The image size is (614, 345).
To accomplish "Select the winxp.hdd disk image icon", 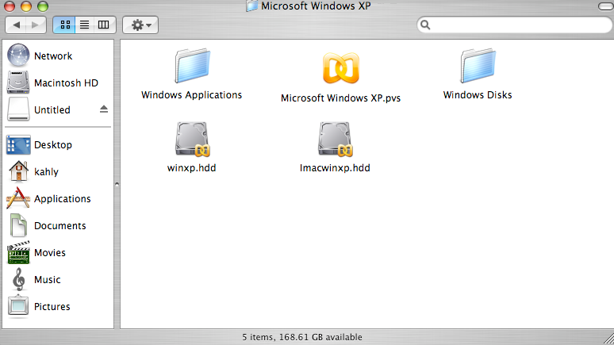I will click(x=192, y=139).
